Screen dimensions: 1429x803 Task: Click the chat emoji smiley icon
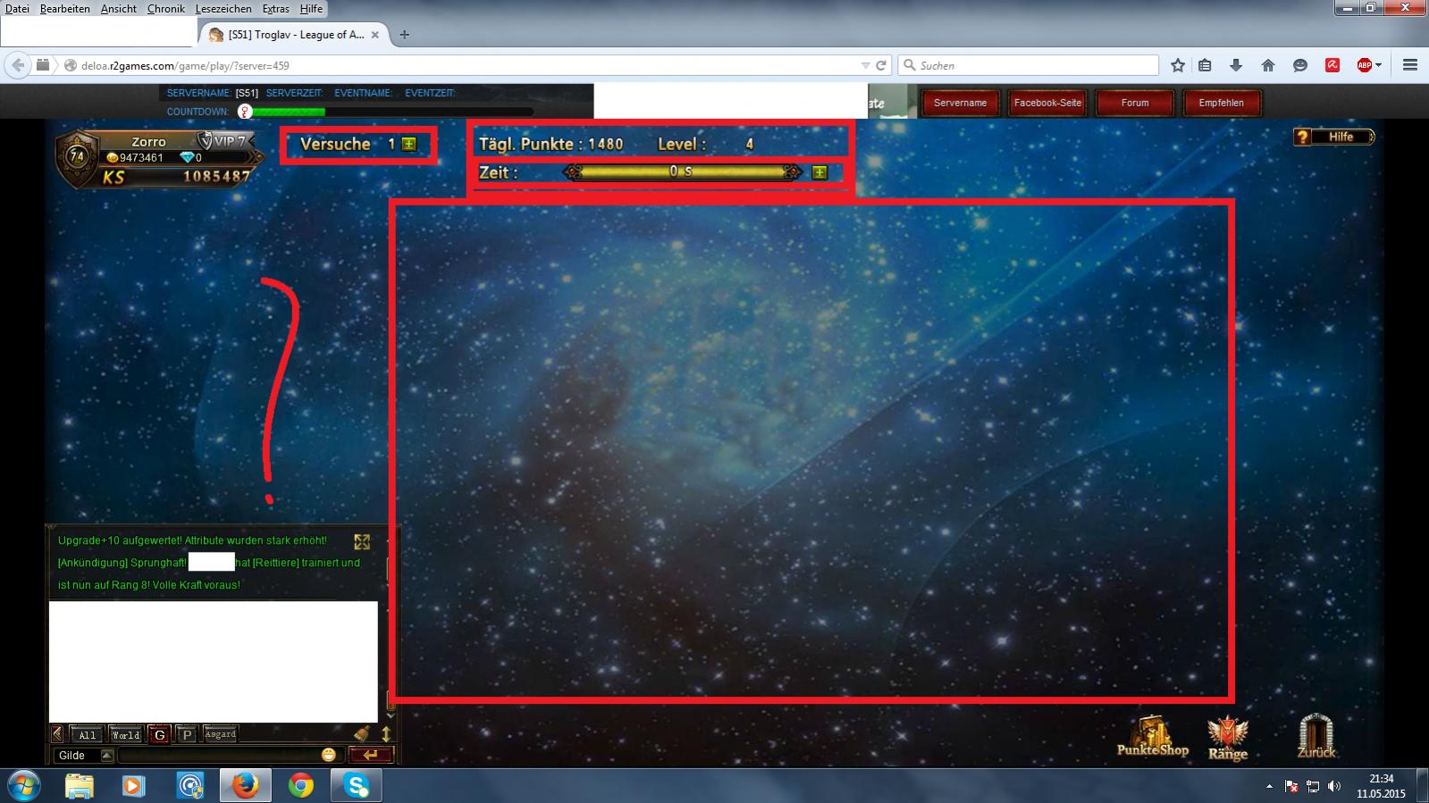click(329, 755)
